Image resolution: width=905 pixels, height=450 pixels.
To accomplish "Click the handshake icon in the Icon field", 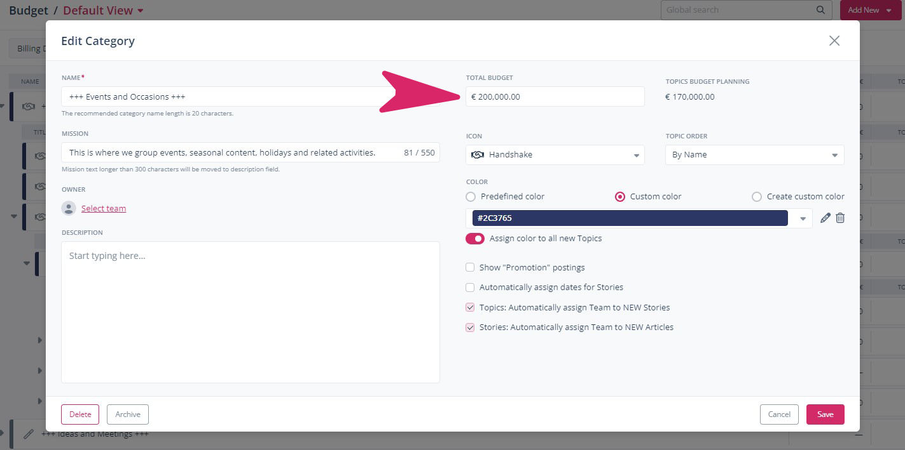I will [x=477, y=155].
